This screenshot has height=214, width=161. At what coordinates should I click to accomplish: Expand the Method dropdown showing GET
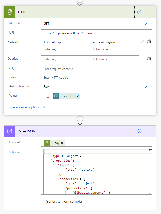(145, 24)
